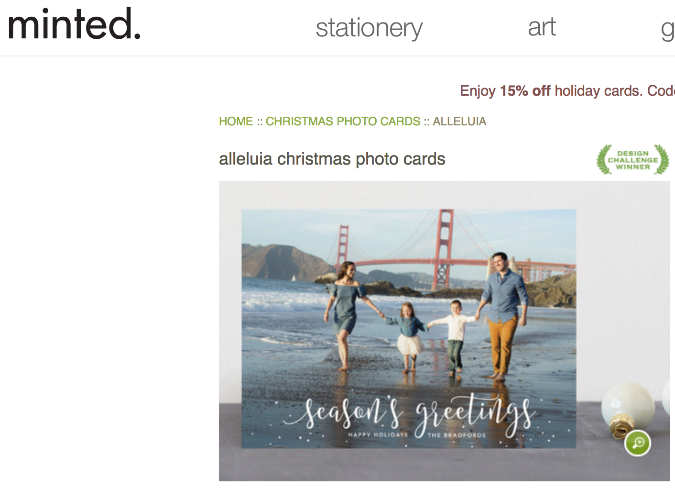Open the art menu
The image size is (675, 489).
[542, 27]
